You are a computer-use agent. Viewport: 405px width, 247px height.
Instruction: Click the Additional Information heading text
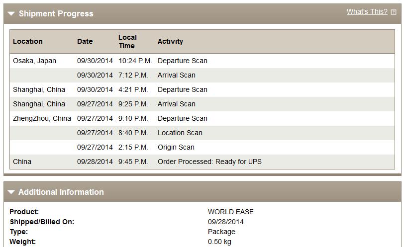point(61,192)
